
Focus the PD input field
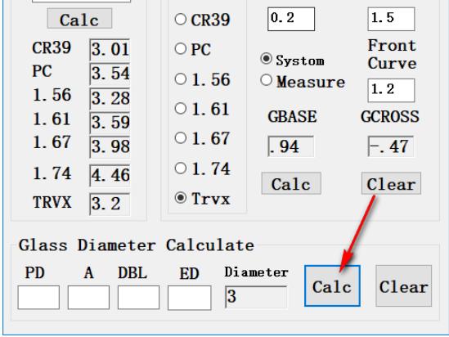[38, 298]
